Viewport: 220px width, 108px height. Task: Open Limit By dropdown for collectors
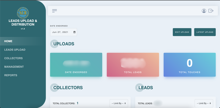pos(119,103)
